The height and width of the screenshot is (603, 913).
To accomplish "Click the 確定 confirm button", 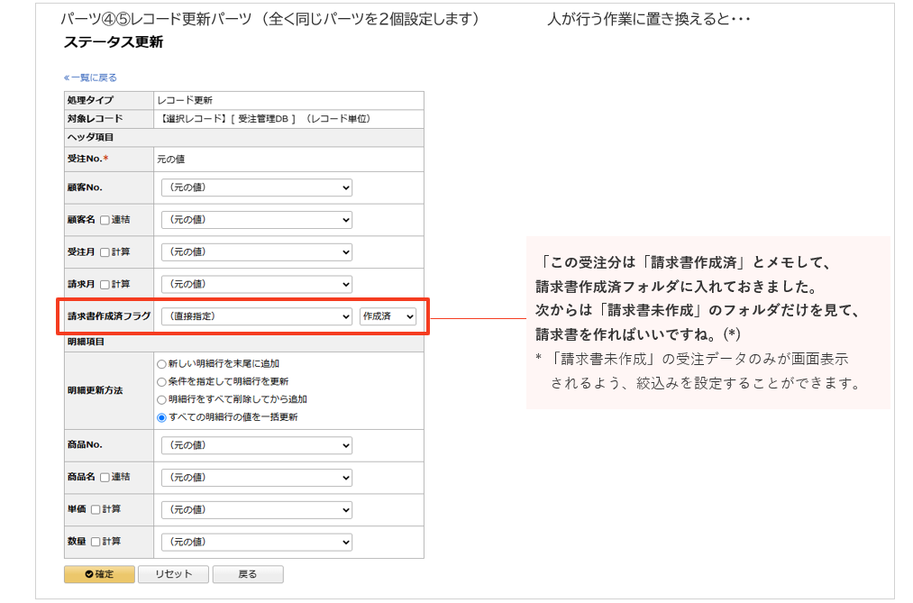I will [x=98, y=574].
